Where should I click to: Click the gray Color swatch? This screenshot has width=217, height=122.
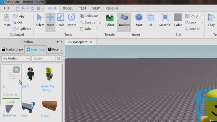[x=178, y=17]
